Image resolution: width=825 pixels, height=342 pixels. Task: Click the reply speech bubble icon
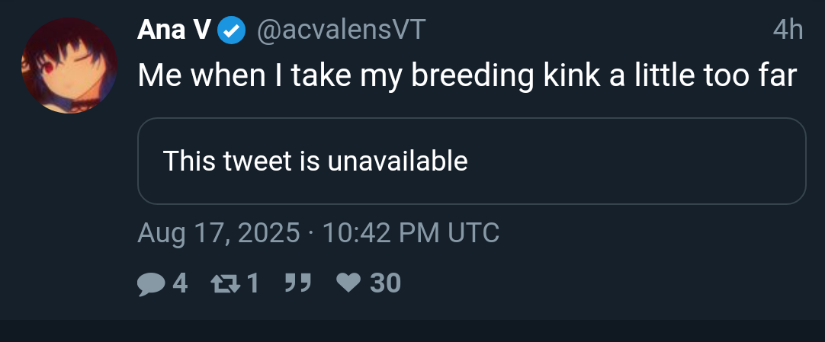tap(151, 284)
